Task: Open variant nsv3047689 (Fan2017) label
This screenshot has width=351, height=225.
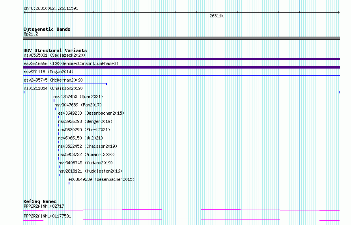Action: 78,105
